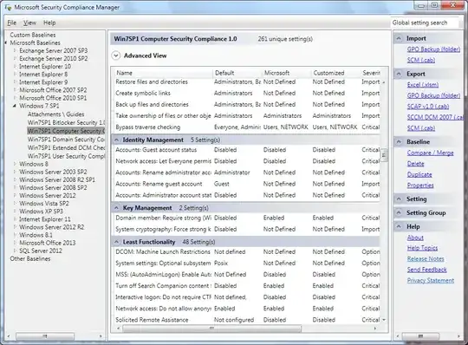The height and width of the screenshot is (345, 468).
Task: Expand the Exchange Server 2007 SP3 node
Action: coord(15,51)
